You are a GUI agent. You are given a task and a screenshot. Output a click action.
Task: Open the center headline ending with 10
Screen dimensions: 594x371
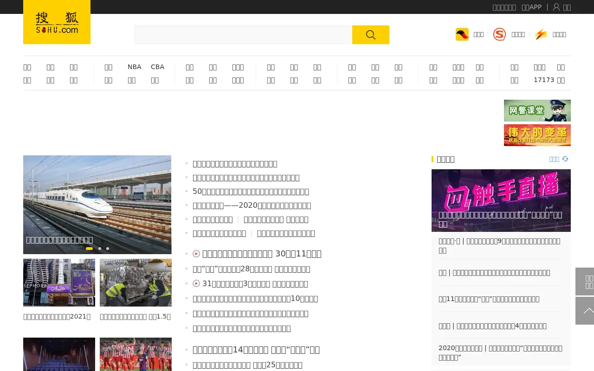(255, 299)
